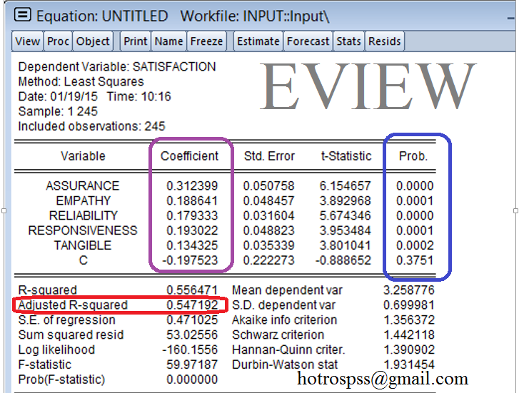The width and height of the screenshot is (519, 393).
Task: Click Mean dependent var value 3.258776
Action: (409, 290)
